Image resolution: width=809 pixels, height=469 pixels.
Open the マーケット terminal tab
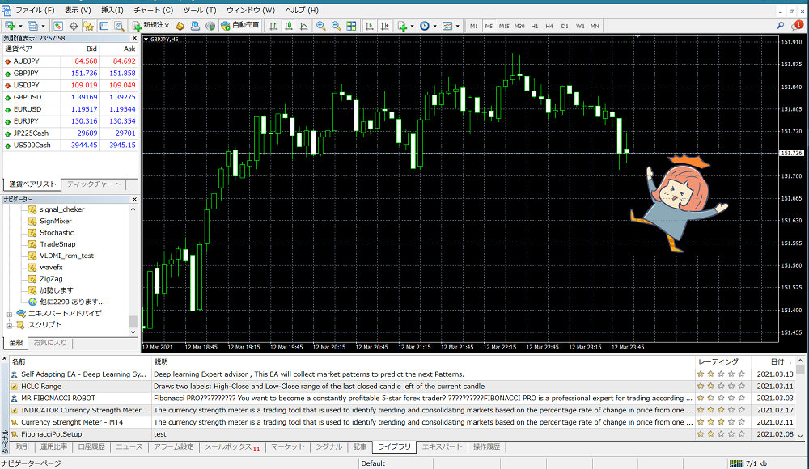click(x=287, y=447)
